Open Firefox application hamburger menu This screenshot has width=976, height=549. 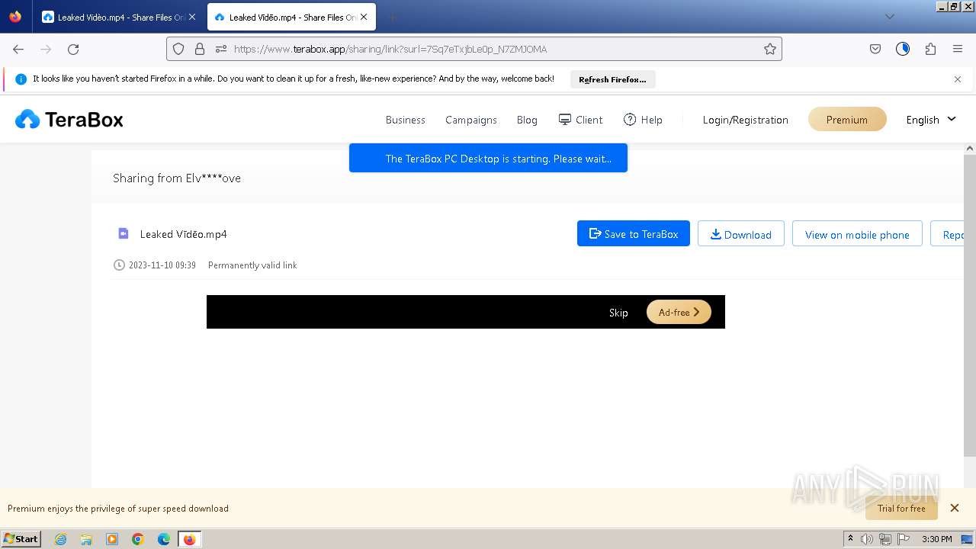(x=958, y=49)
